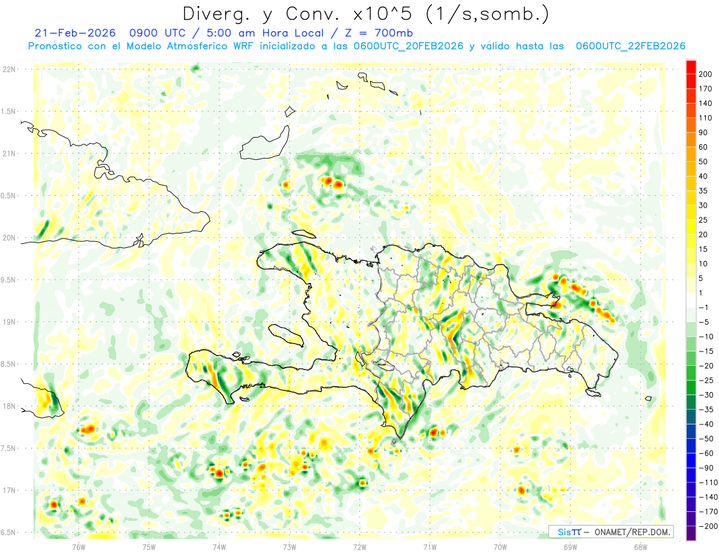Click the '22N' latitude label
Viewport: 719px width, 555px height.
9,69
